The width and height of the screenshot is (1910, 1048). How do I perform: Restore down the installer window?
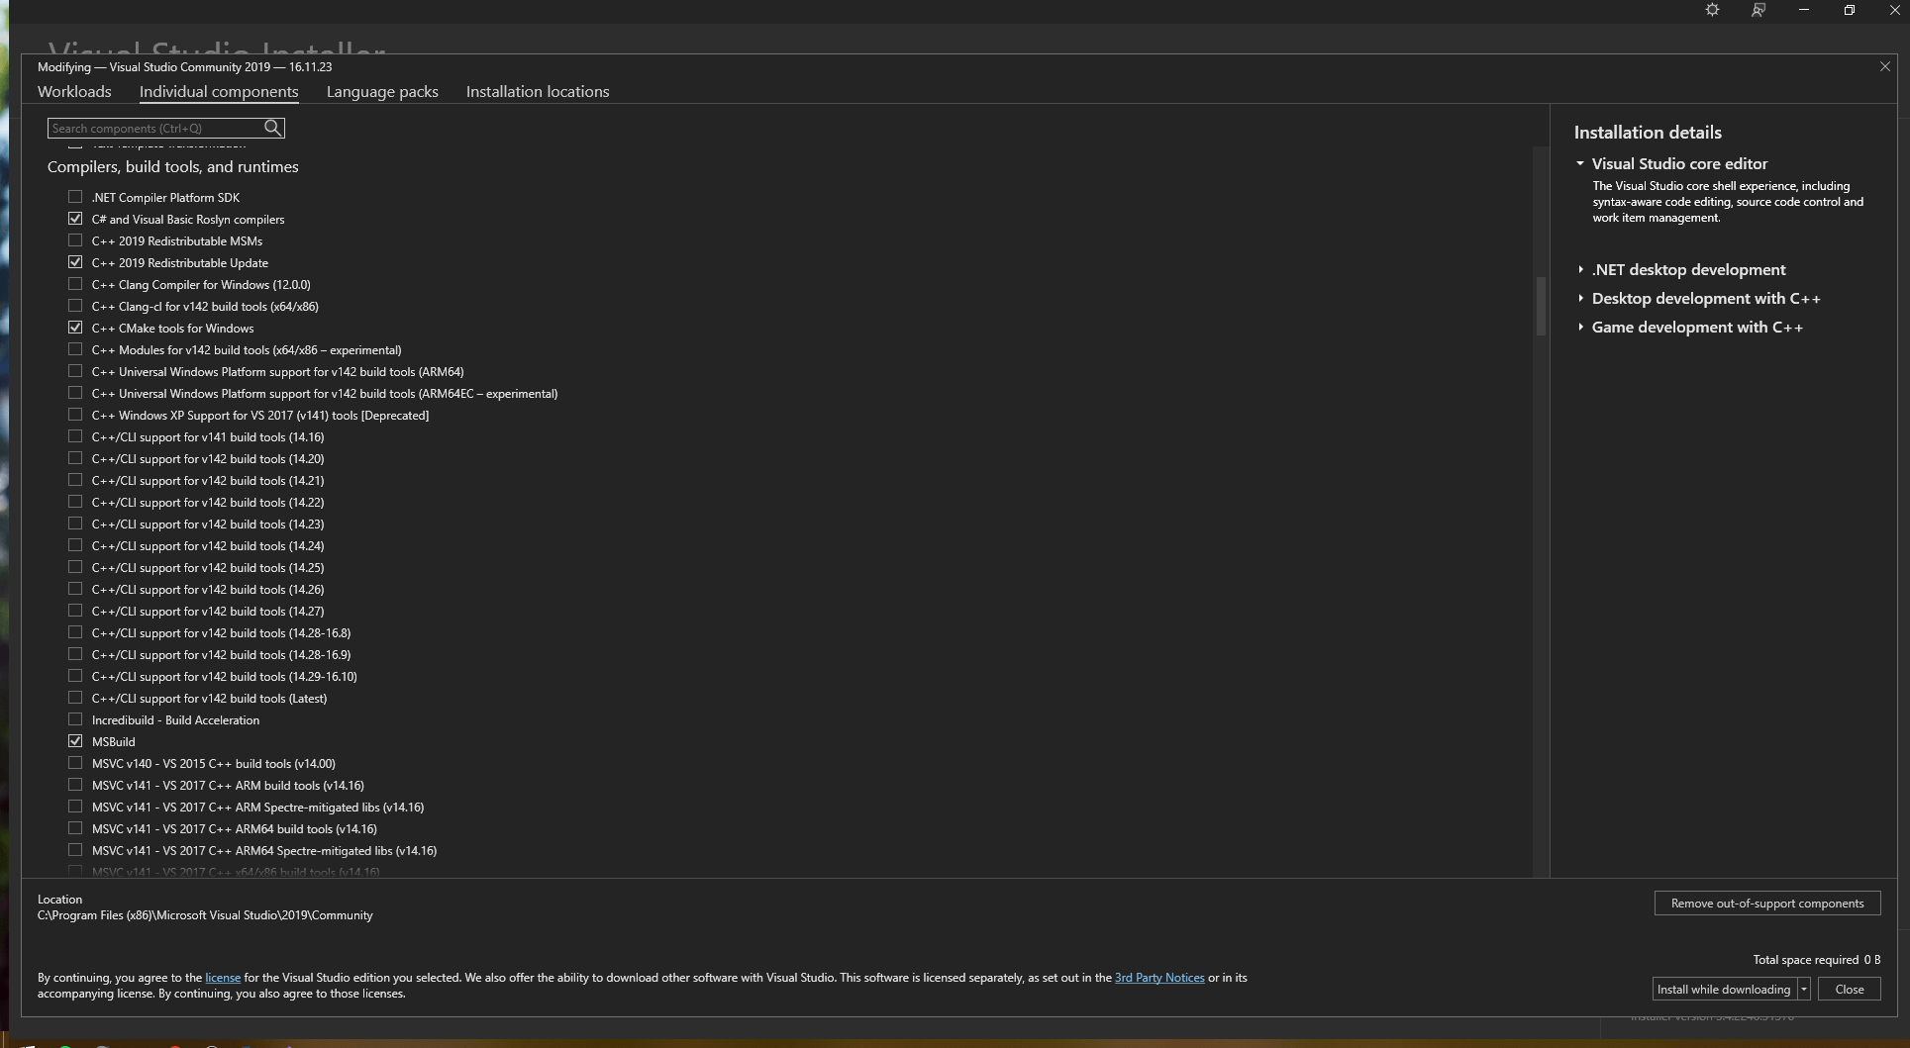pyautogui.click(x=1849, y=10)
